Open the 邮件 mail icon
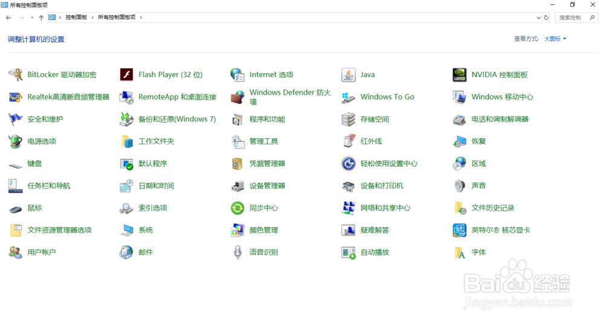The height and width of the screenshot is (323, 604). tap(126, 252)
